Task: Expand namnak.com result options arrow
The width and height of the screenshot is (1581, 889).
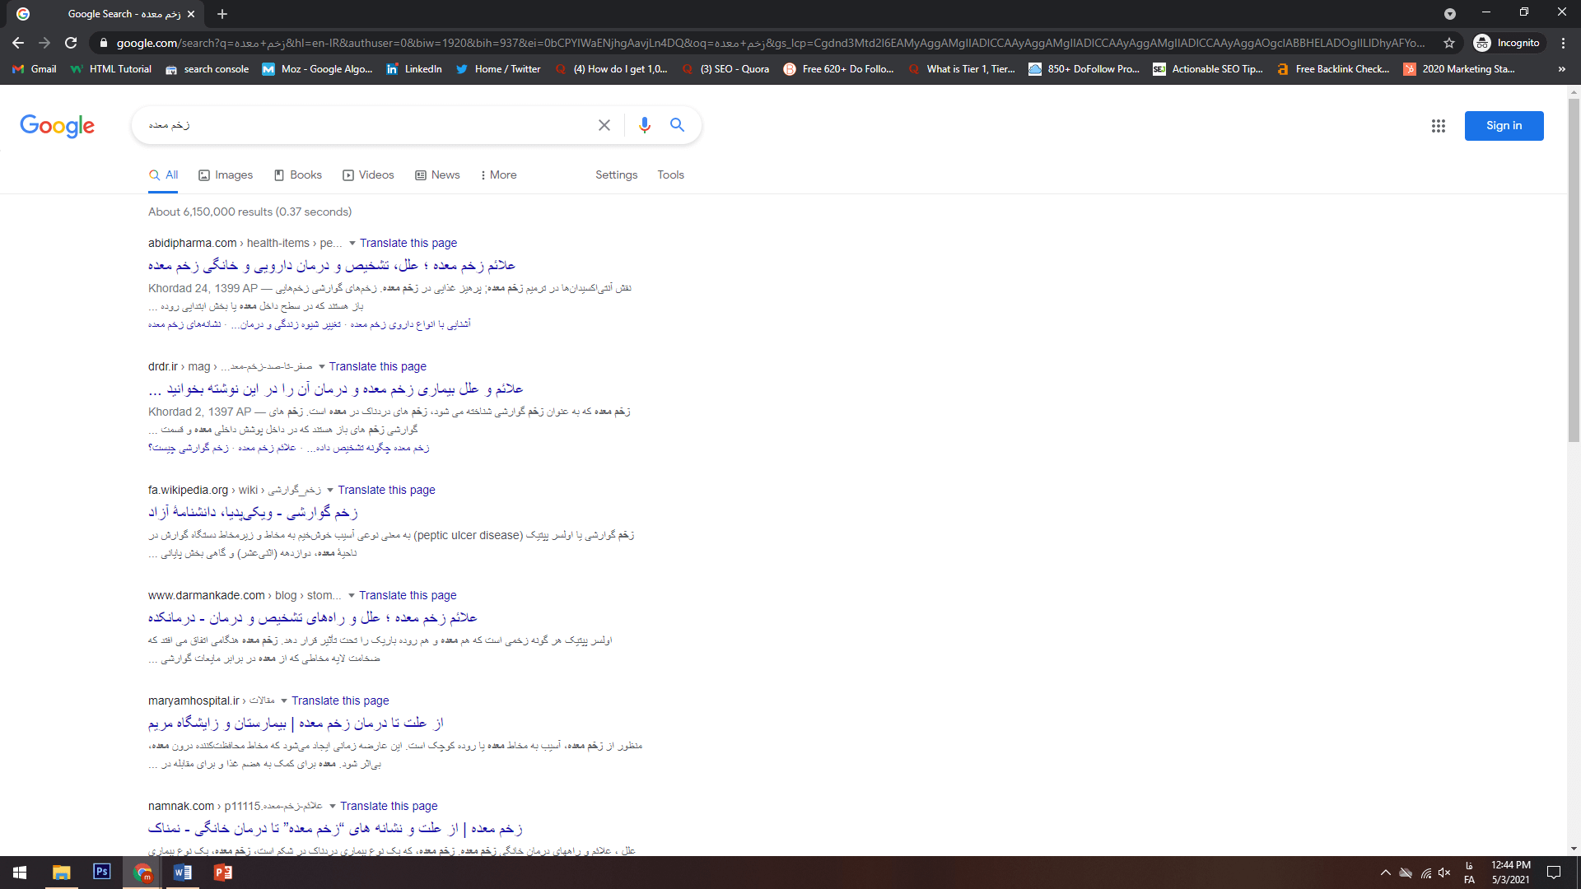Action: point(333,807)
